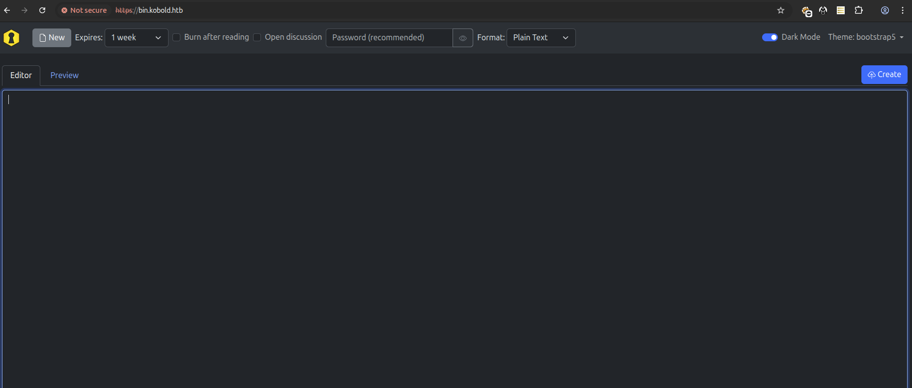Click the Format: label

[x=491, y=38]
